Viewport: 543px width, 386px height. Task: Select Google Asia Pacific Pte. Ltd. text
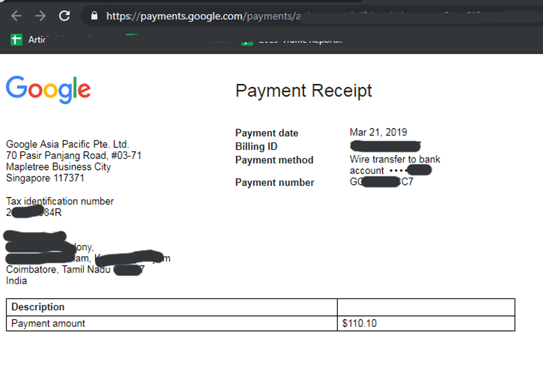pyautogui.click(x=68, y=144)
